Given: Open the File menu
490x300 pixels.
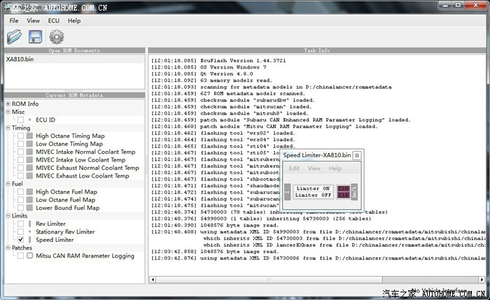Looking at the screenshot, I should [x=14, y=21].
